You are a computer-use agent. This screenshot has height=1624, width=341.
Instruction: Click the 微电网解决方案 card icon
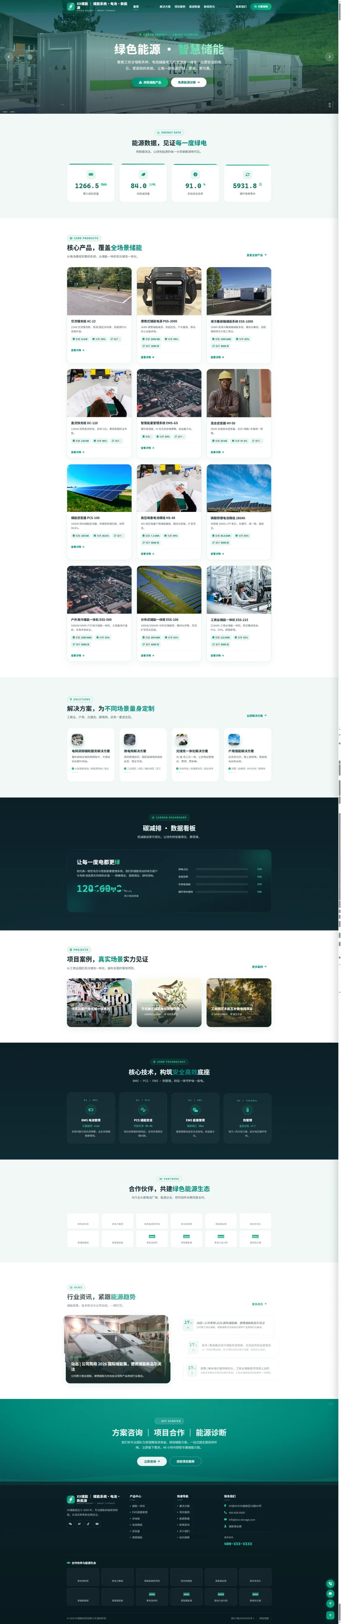coord(130,739)
